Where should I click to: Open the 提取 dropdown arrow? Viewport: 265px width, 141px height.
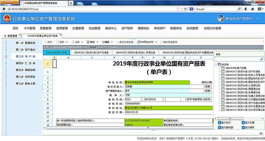click(67, 42)
